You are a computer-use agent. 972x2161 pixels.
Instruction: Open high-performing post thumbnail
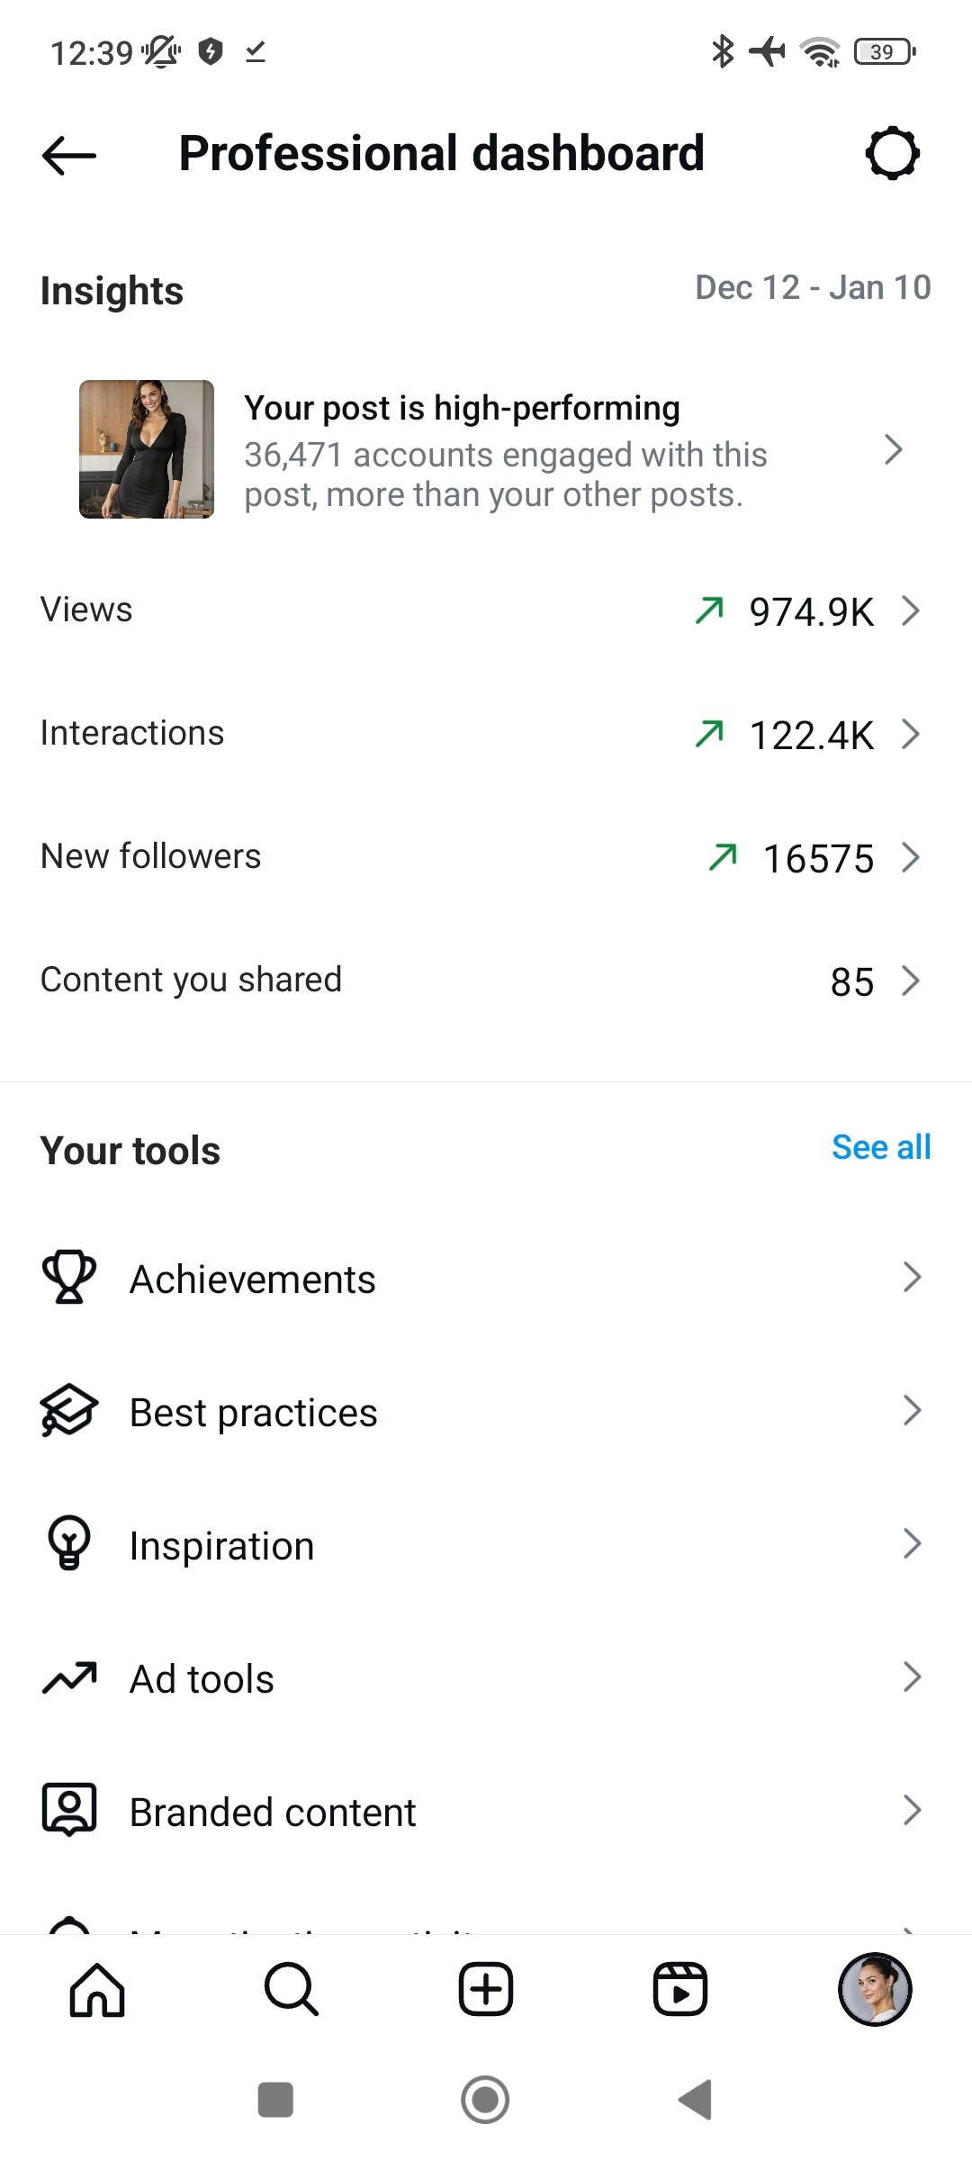coord(147,449)
